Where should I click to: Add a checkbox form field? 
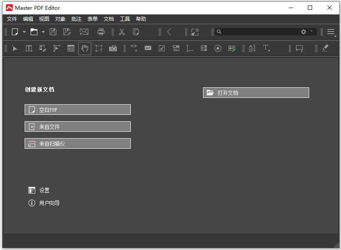161,48
